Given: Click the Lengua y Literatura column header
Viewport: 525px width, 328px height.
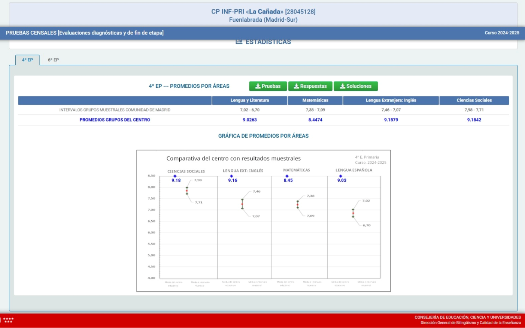Looking at the screenshot, I should 249,100.
